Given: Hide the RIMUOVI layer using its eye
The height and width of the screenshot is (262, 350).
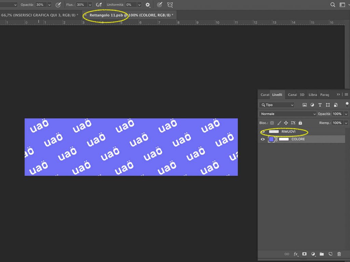Looking at the screenshot, I should click(x=263, y=132).
